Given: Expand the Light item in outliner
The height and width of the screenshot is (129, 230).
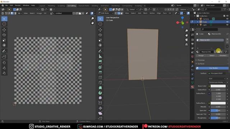Looking at the screenshot, I should click(198, 25).
